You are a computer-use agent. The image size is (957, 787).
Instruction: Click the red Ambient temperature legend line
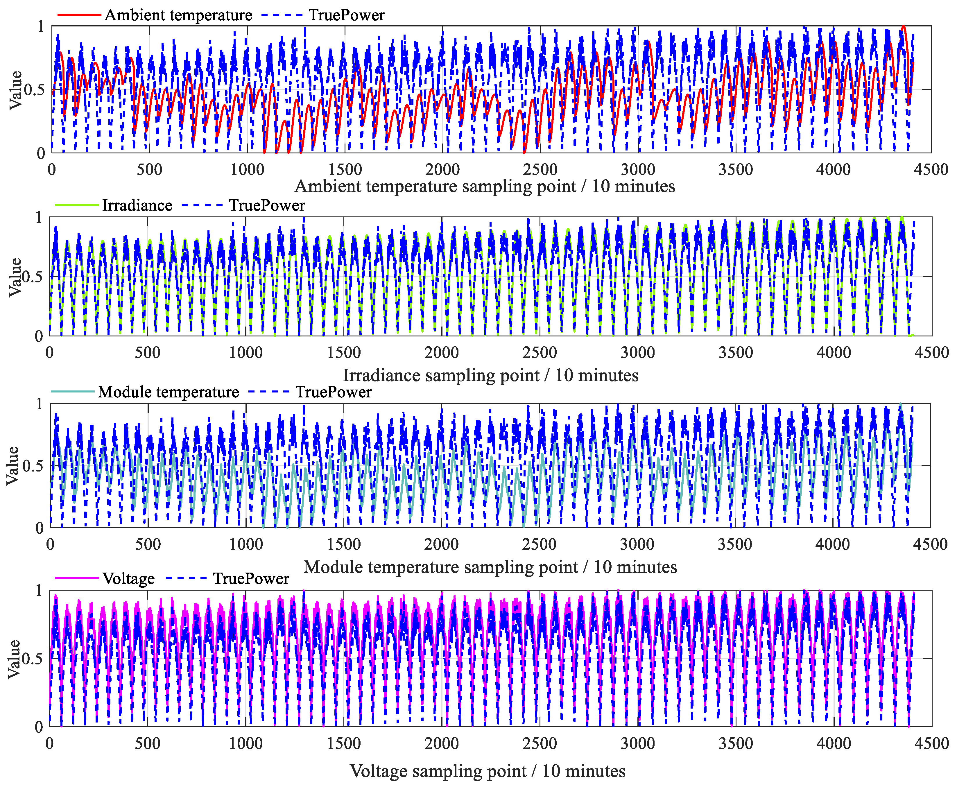pos(79,15)
